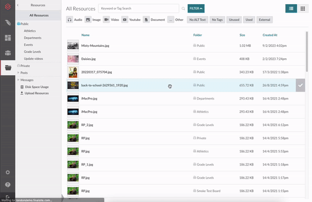The image size is (312, 202).
Task: Filter by Video type
Action: (x=111, y=20)
